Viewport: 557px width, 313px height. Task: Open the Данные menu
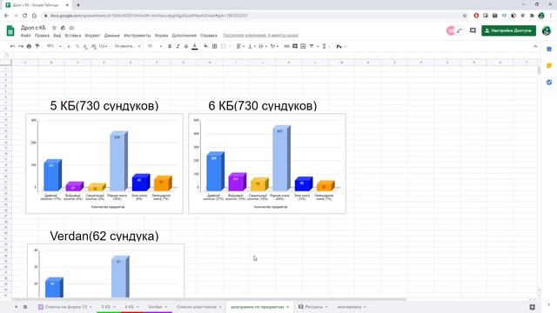tap(112, 36)
